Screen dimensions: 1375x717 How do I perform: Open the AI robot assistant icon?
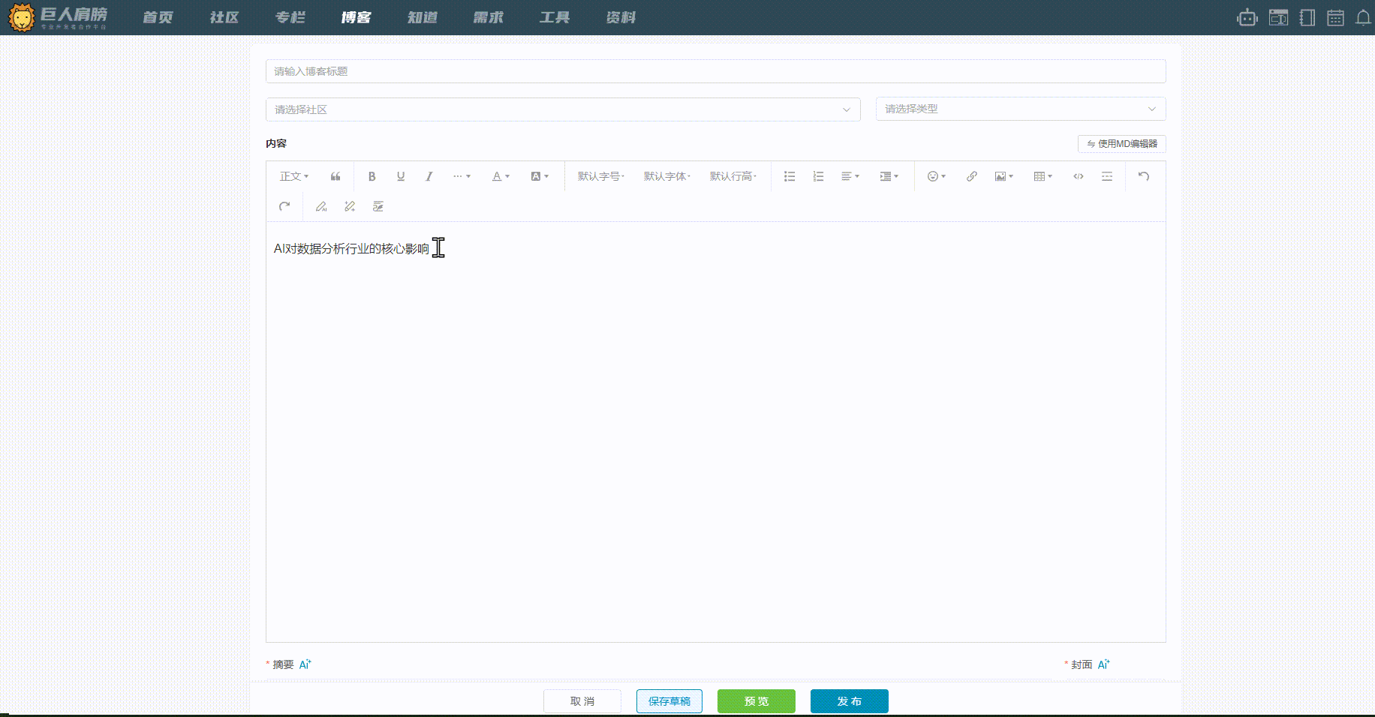(1247, 17)
